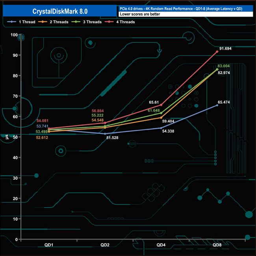Click the 82.974 data label
The height and width of the screenshot is (256, 256).
[x=224, y=73]
